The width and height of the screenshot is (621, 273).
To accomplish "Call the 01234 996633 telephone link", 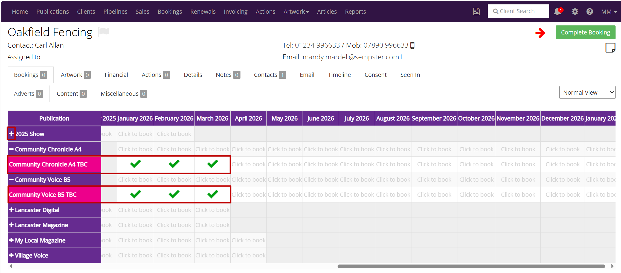I will tap(317, 45).
